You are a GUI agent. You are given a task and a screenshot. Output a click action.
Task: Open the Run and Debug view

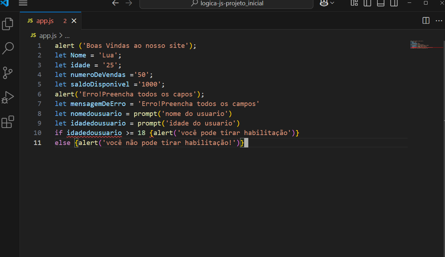[x=8, y=97]
